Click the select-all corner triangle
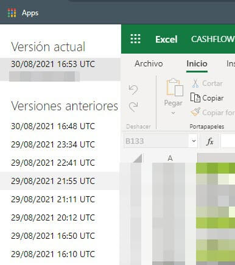This screenshot has height=265, width=235. point(138,158)
